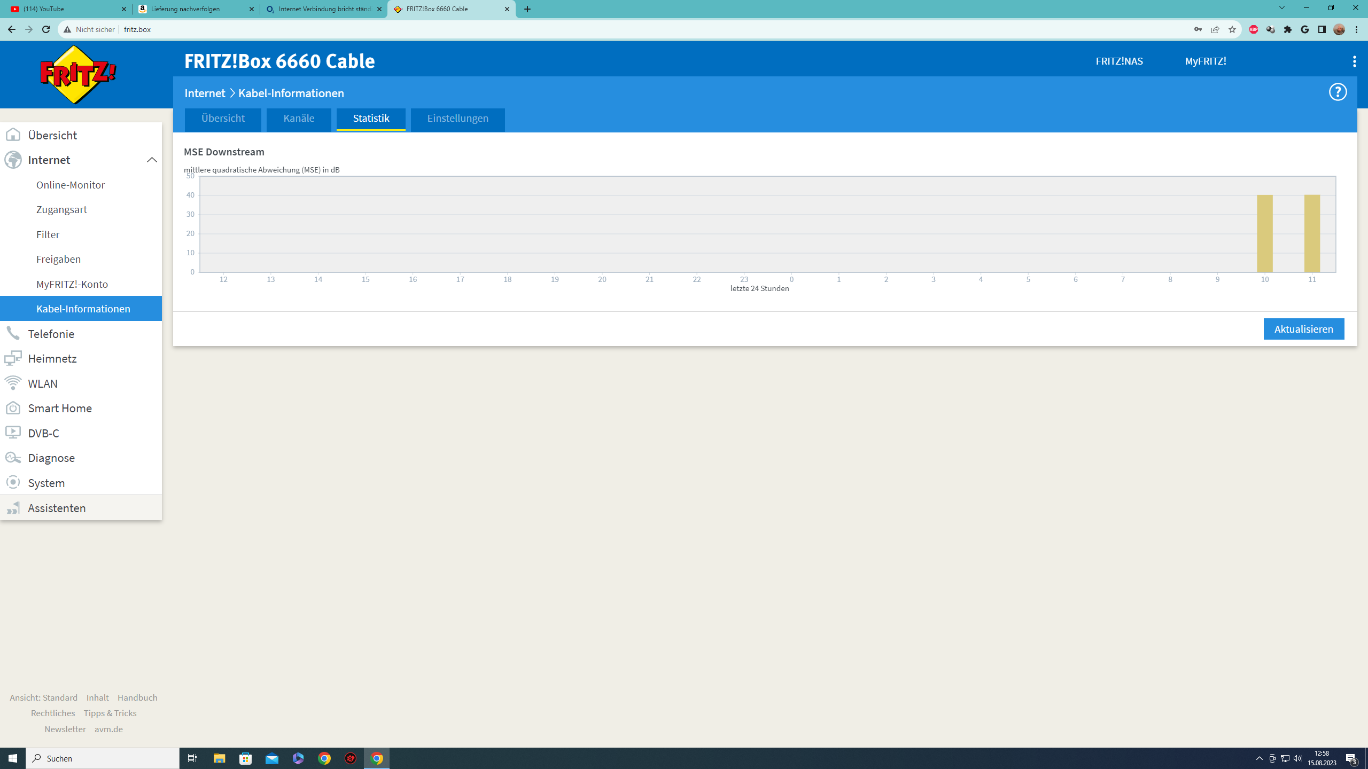Select Kabel-Informationen in sidebar
This screenshot has width=1368, height=769.
tap(81, 309)
